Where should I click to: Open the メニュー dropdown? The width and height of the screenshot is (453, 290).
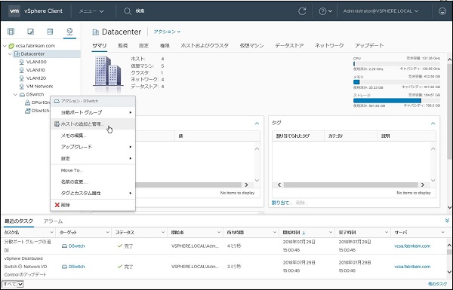click(91, 11)
